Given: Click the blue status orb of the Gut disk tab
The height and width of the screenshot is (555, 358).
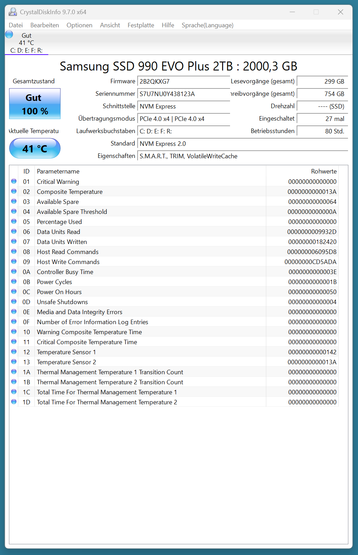Looking at the screenshot, I should [9, 34].
